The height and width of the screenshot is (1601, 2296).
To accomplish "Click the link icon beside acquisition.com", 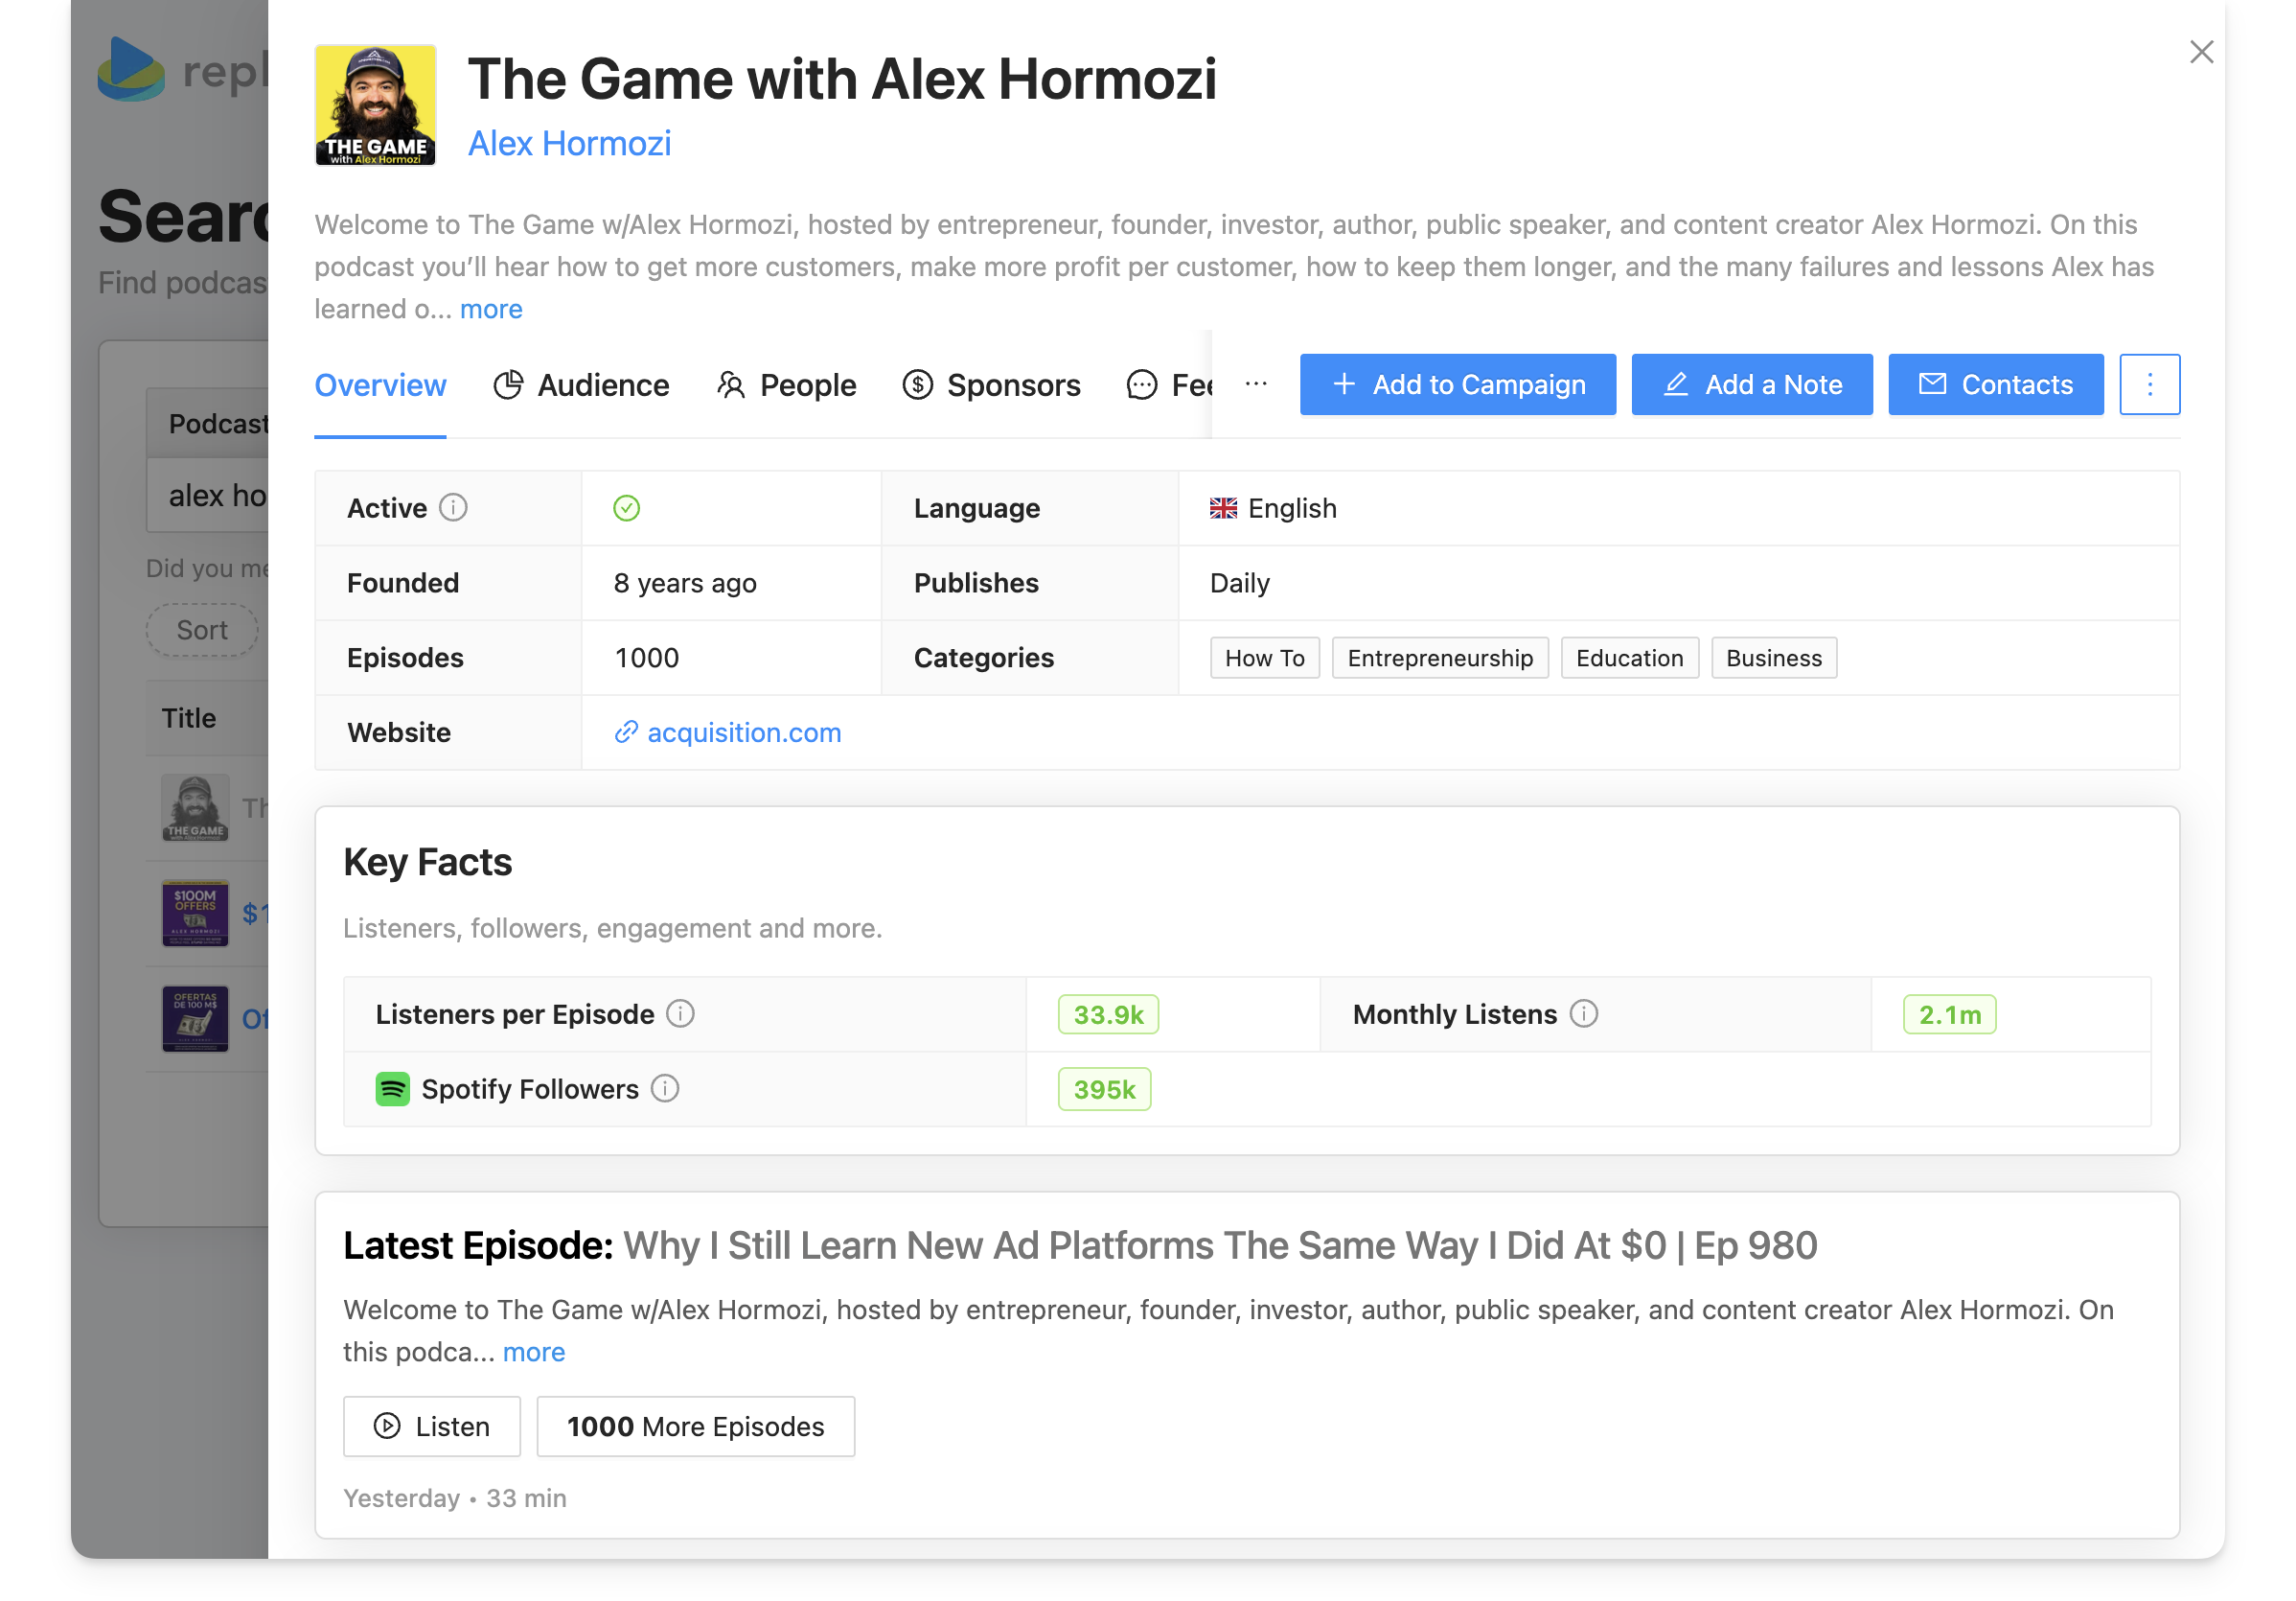I will tap(626, 732).
